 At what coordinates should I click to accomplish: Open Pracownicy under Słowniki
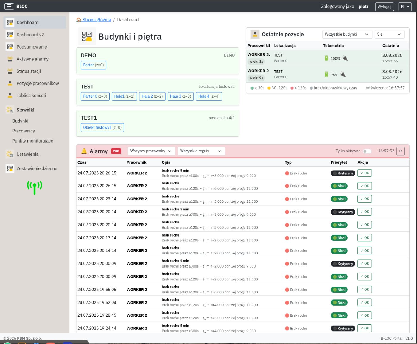[x=24, y=131]
